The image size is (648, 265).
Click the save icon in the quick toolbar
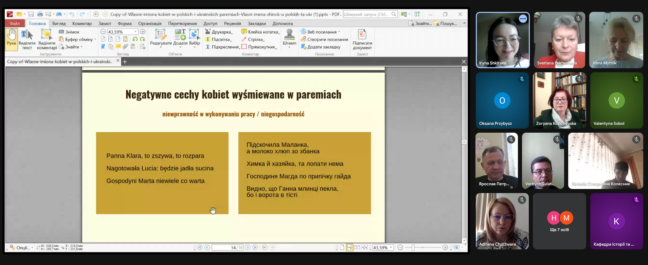31,14
